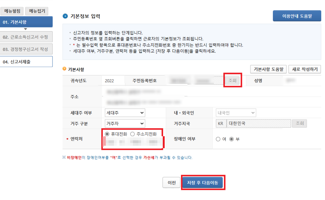Screen dimensions: 325x200
Task: Open the 이용안내 도움말 help
Action: pos(297,16)
